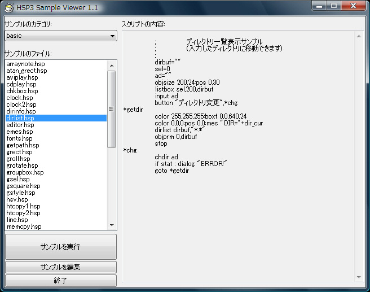Close the Sample Viewer window
This screenshot has width=370, height=292.
(x=353, y=6)
